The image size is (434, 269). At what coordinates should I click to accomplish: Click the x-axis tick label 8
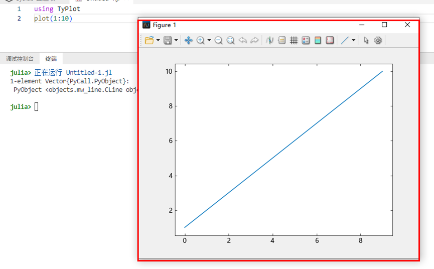pyautogui.click(x=360, y=240)
